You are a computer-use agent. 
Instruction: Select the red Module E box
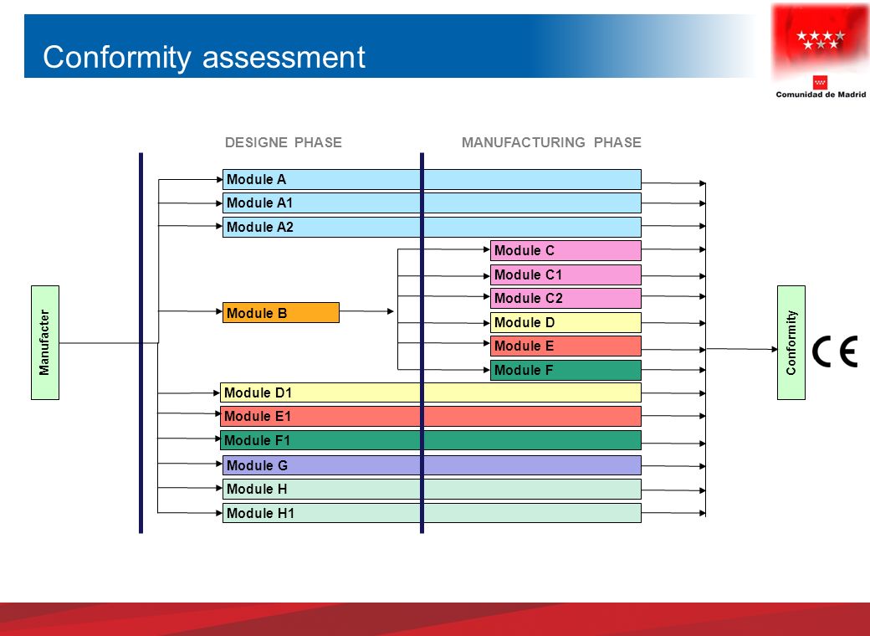click(565, 346)
